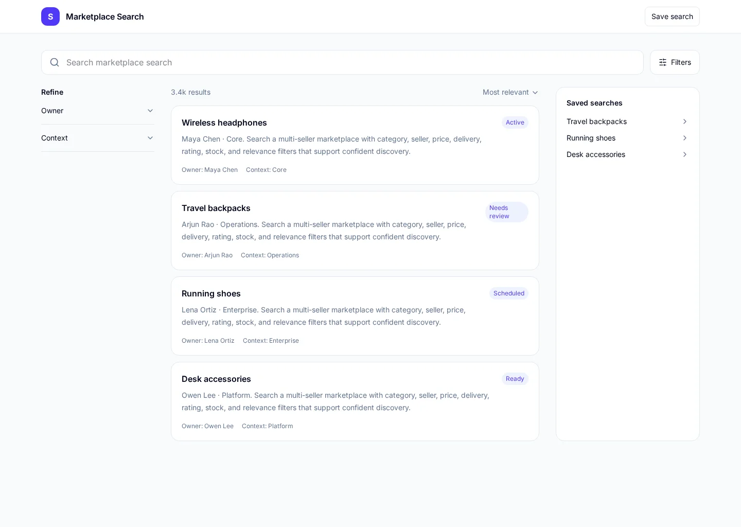Screen dimensions: 741x527
Task: Click the Marketplace Search header title
Action: click(x=105, y=16)
